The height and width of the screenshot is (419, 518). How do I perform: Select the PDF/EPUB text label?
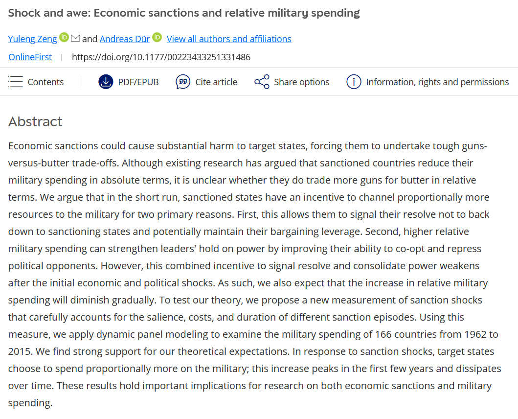(x=138, y=82)
